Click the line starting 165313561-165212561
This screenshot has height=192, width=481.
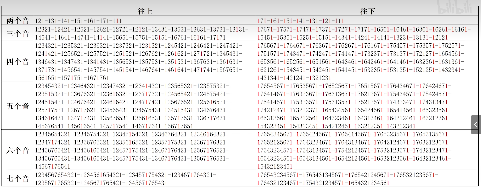pos(355,118)
